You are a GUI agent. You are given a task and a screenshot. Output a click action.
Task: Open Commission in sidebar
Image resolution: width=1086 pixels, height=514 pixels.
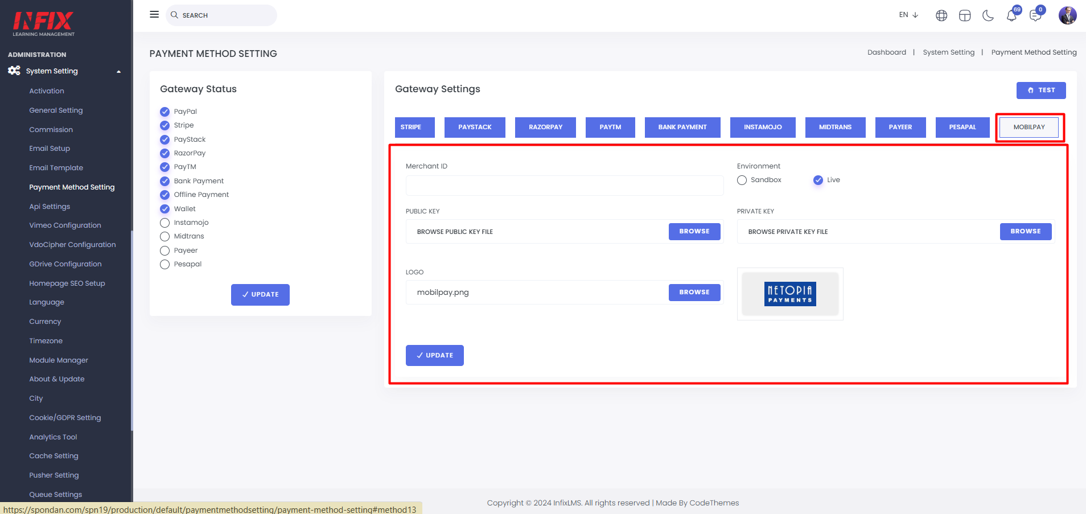click(51, 130)
